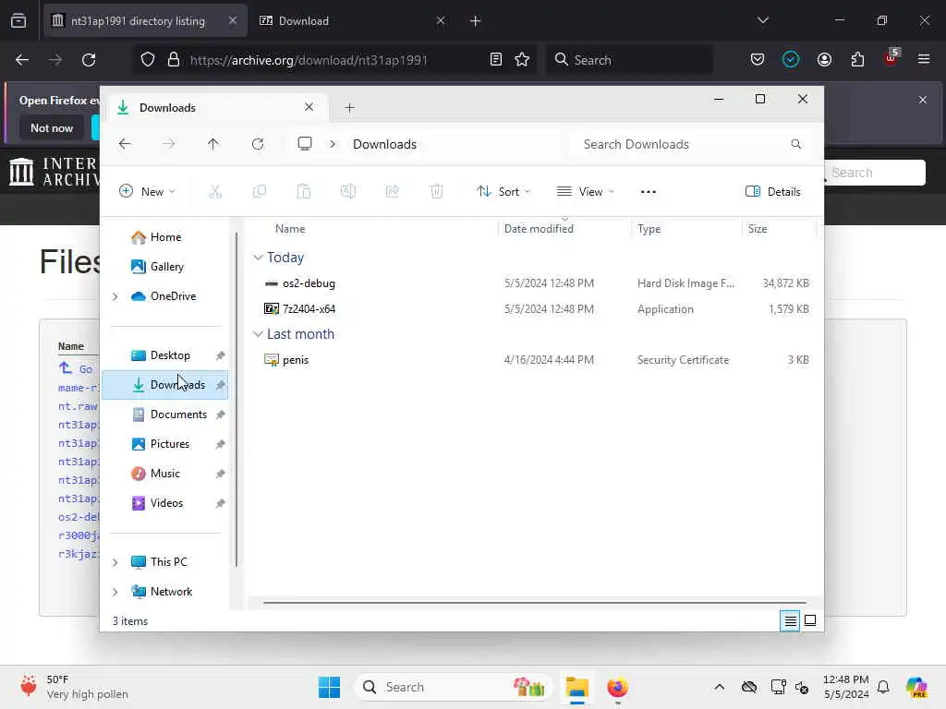Collapse the Last month group
The width and height of the screenshot is (946, 709).
point(258,334)
